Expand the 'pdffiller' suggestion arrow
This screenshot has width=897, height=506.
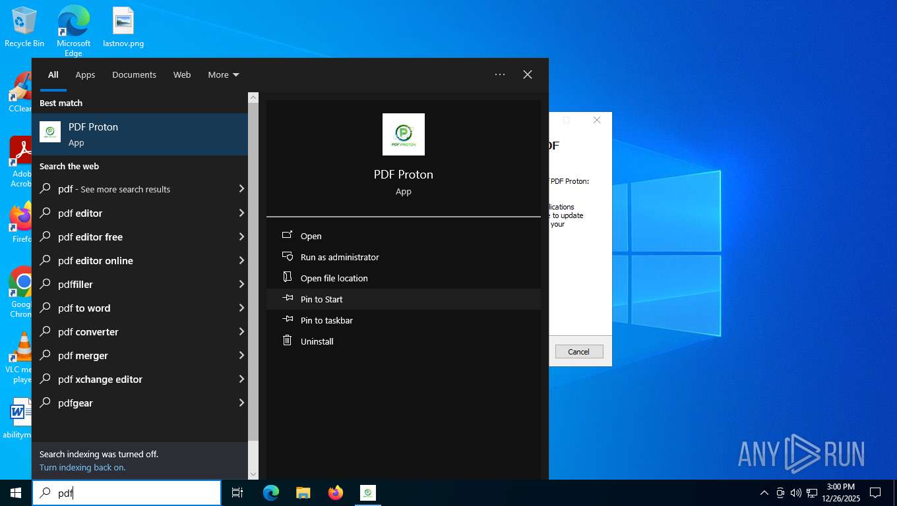(x=241, y=284)
